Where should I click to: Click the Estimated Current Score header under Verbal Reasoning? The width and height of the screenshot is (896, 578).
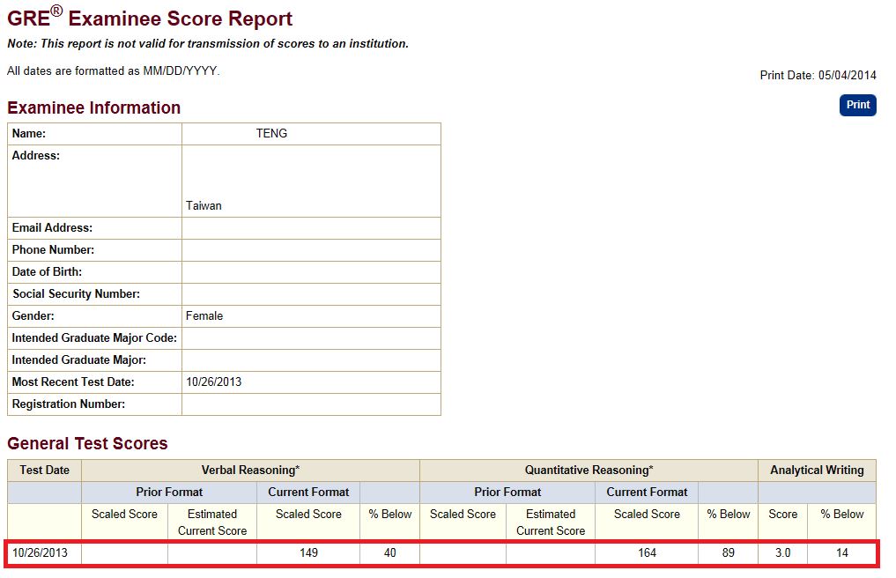212,522
